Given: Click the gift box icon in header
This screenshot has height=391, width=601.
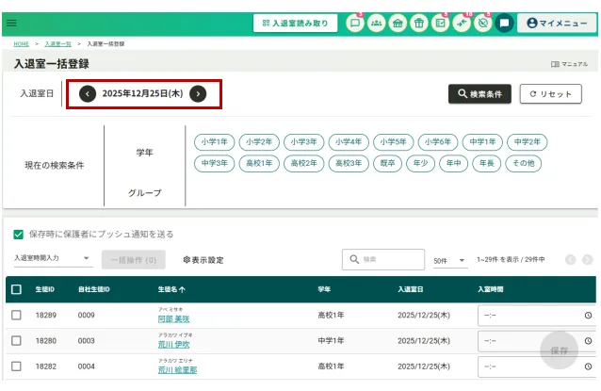Looking at the screenshot, I should point(419,23).
